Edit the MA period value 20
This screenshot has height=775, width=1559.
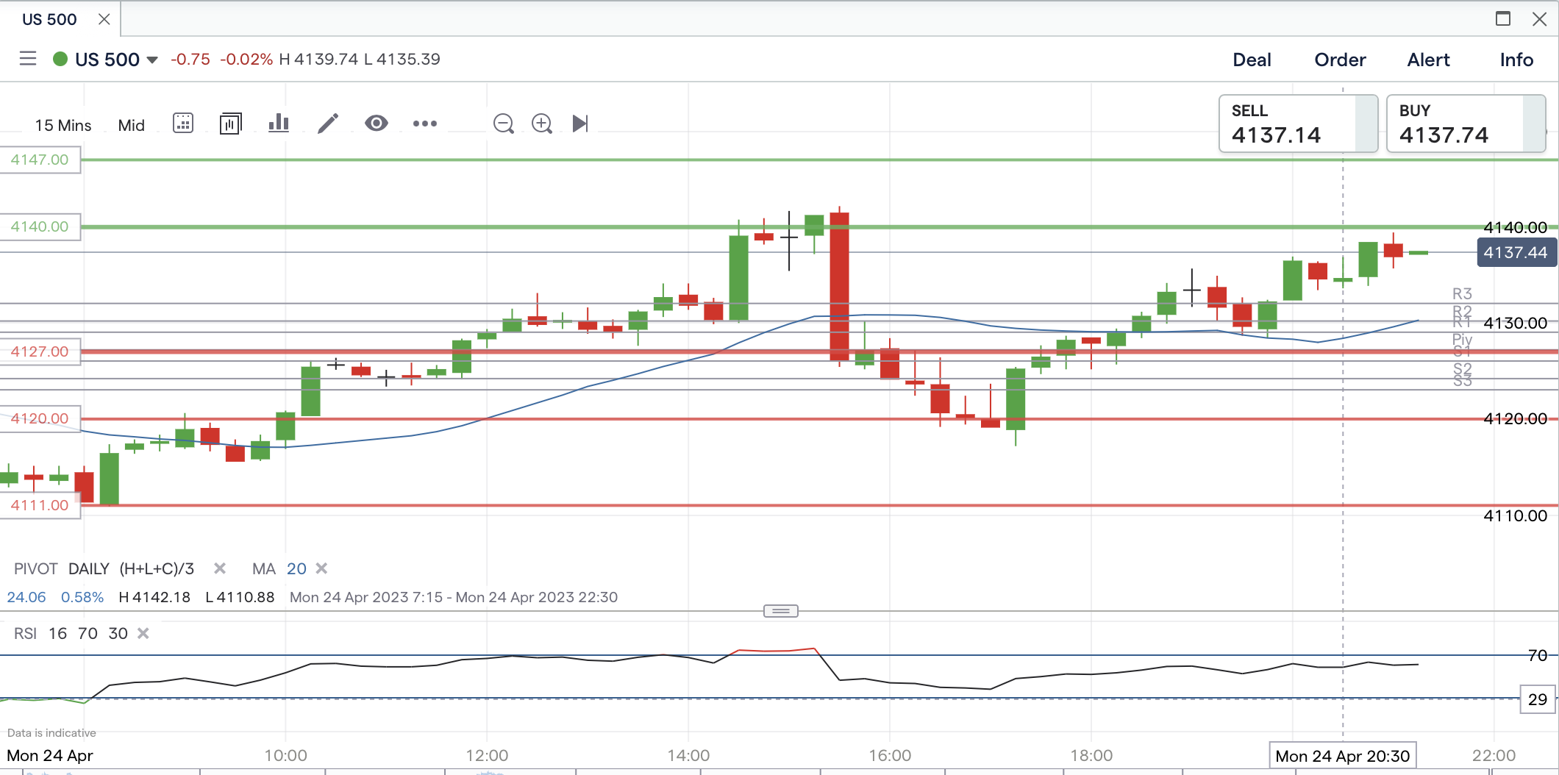(296, 568)
